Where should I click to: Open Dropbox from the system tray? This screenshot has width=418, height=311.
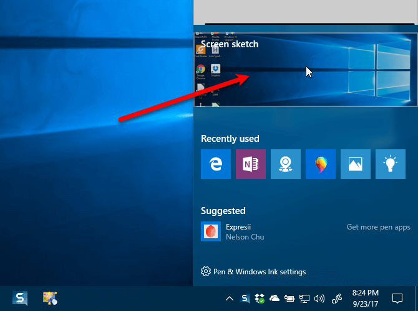click(260, 299)
